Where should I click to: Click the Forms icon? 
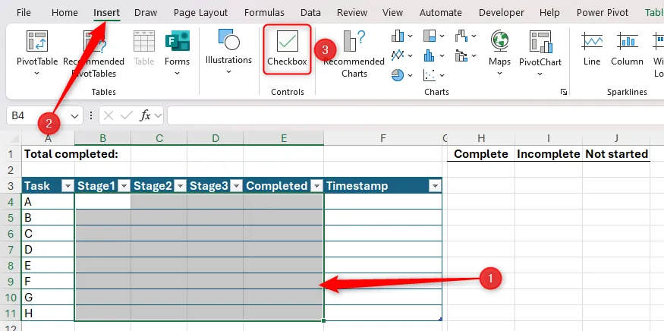(x=177, y=49)
